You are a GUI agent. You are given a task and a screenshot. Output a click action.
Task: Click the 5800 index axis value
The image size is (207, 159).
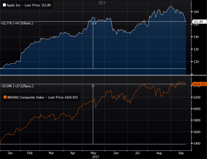(x=197, y=120)
